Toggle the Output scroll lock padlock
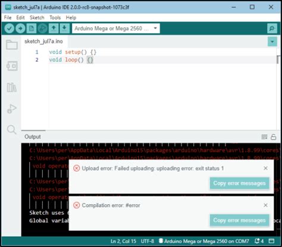Screen dimensions: 282x247 pyautogui.click(x=274, y=137)
